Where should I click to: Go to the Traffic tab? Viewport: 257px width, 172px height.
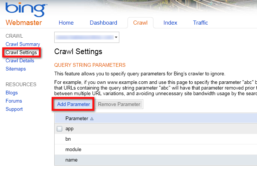coord(201,23)
